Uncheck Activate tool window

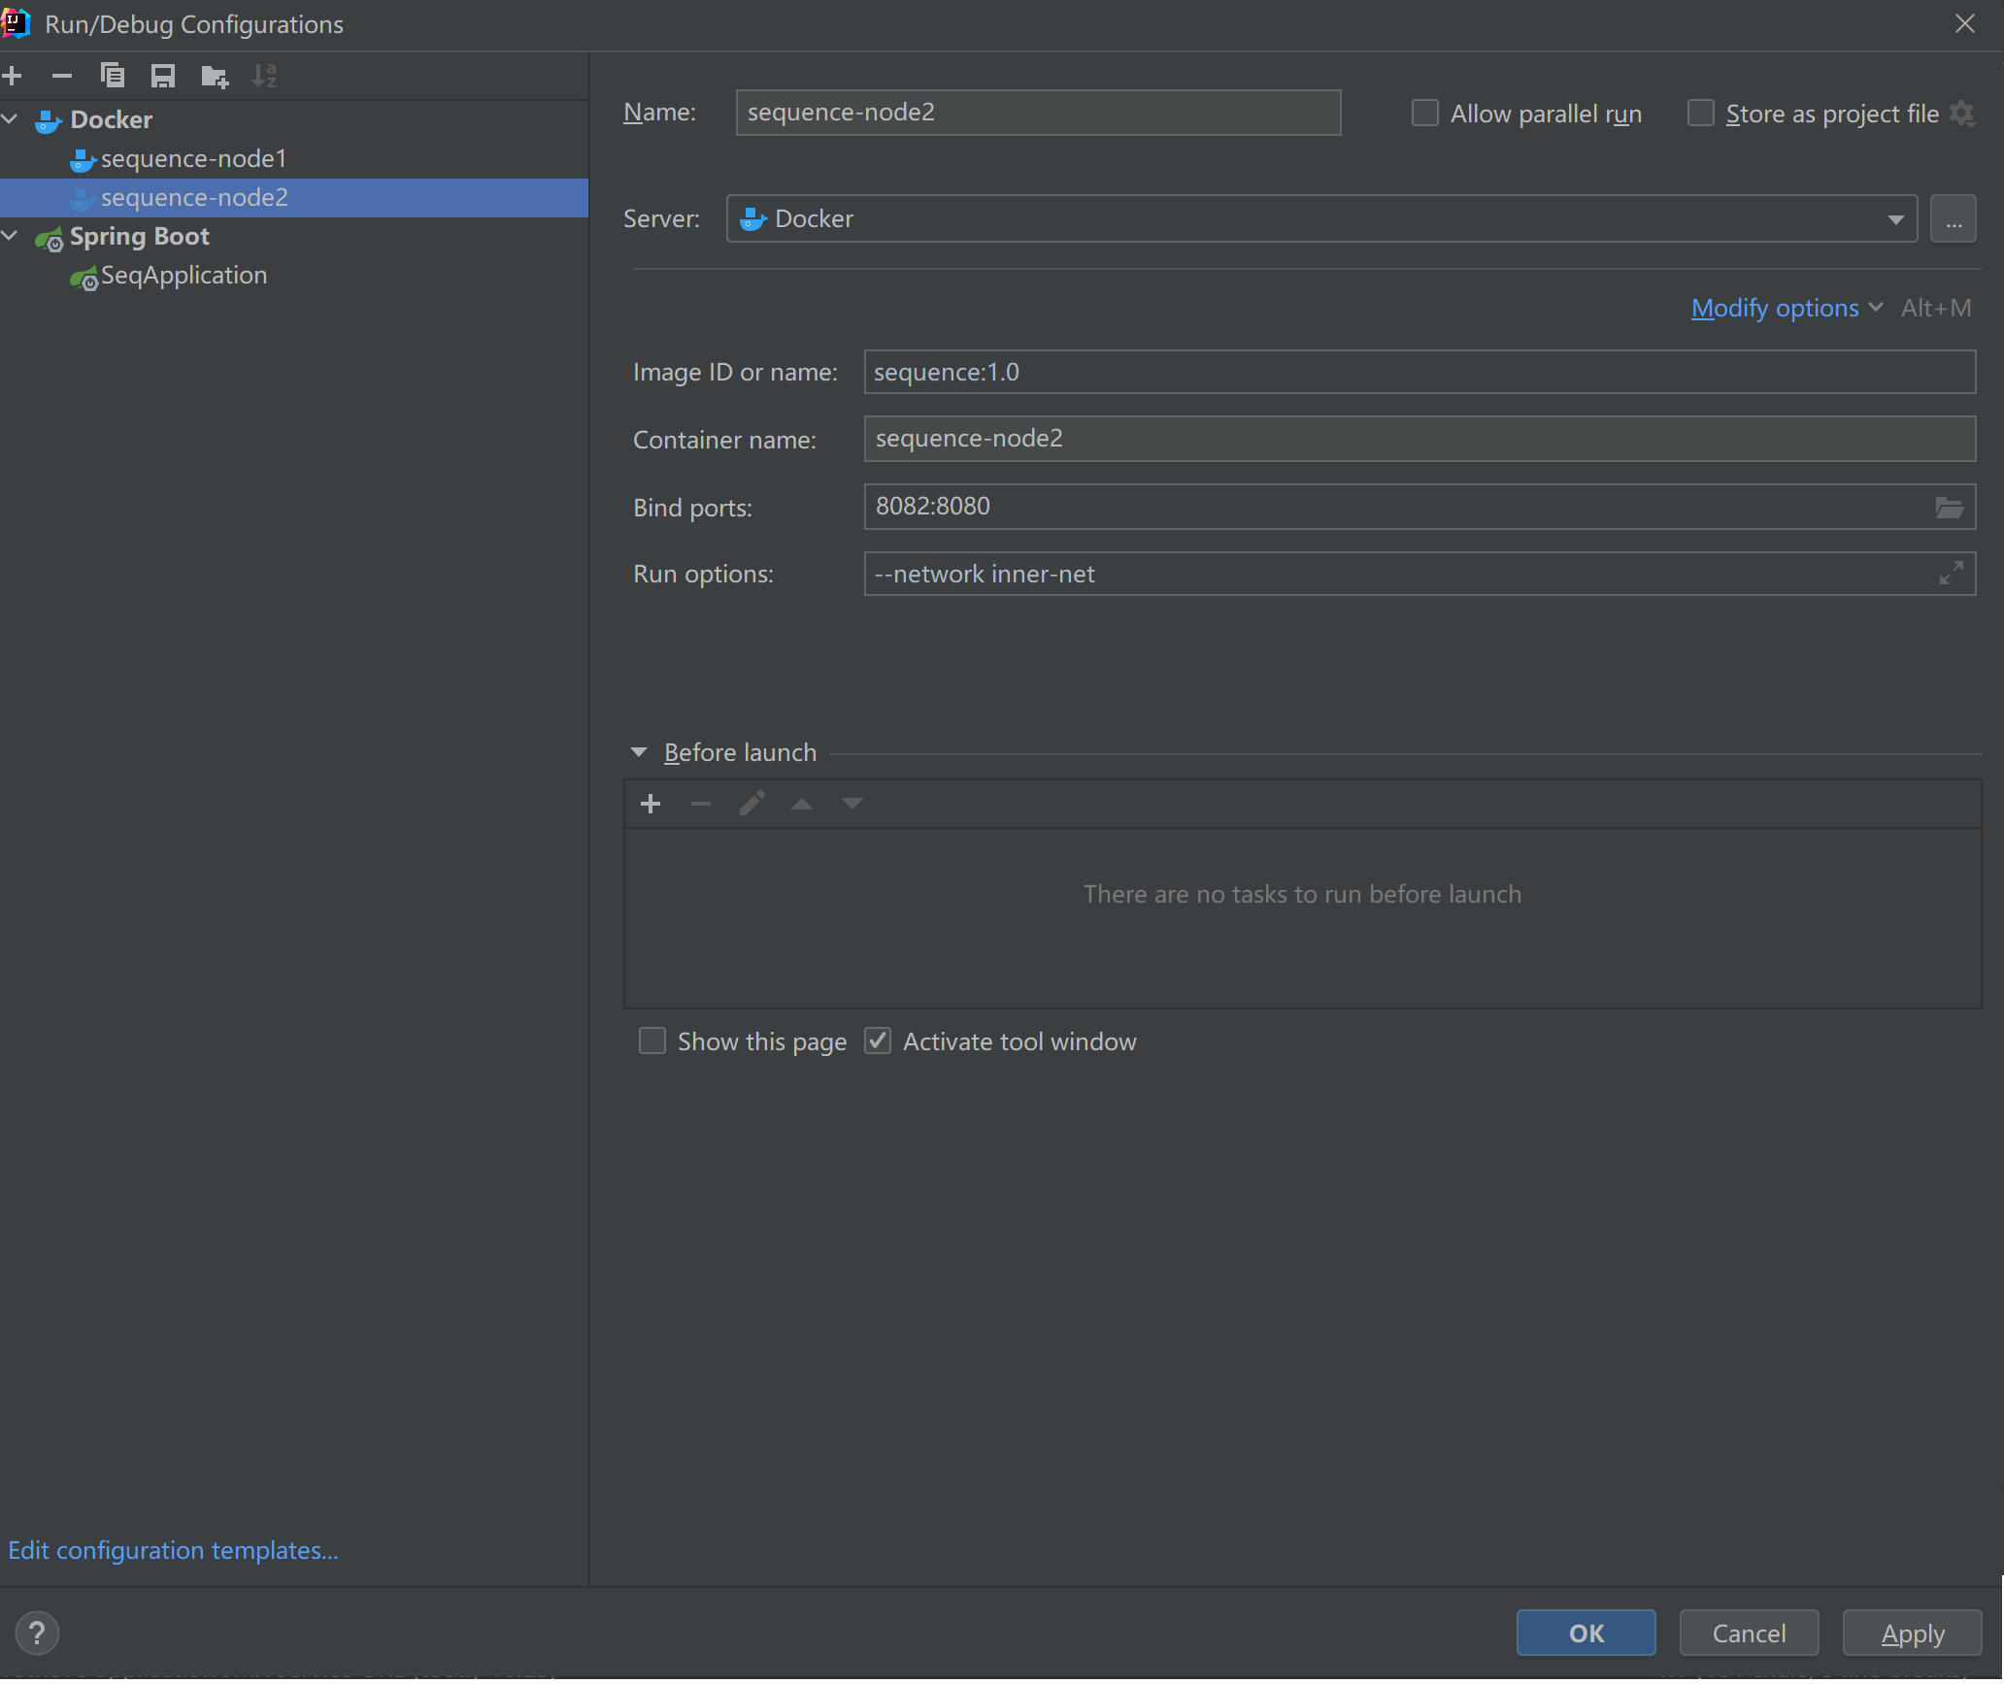(878, 1041)
